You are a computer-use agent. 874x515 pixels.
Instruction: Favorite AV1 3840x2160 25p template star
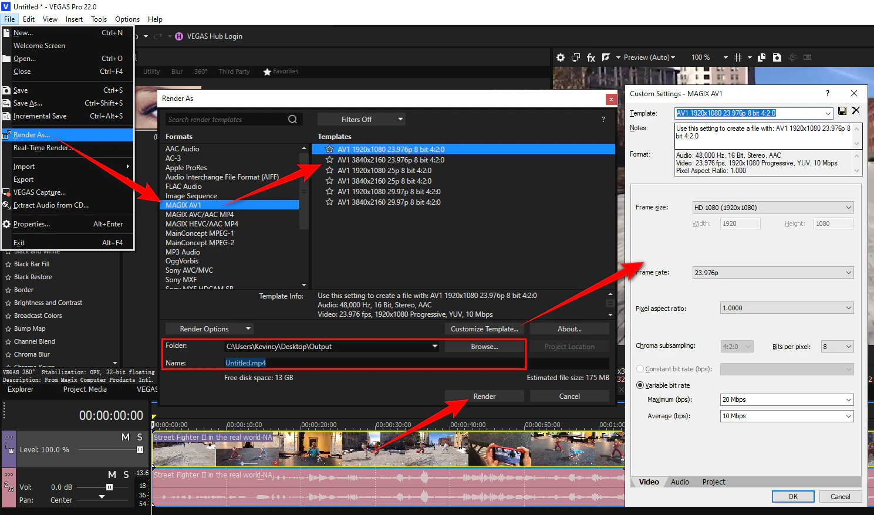(330, 181)
